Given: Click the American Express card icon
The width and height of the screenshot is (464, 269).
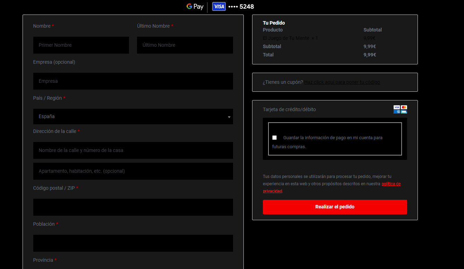Looking at the screenshot, I should (x=397, y=111).
